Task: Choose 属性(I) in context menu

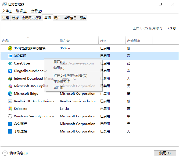Action: (73, 88)
